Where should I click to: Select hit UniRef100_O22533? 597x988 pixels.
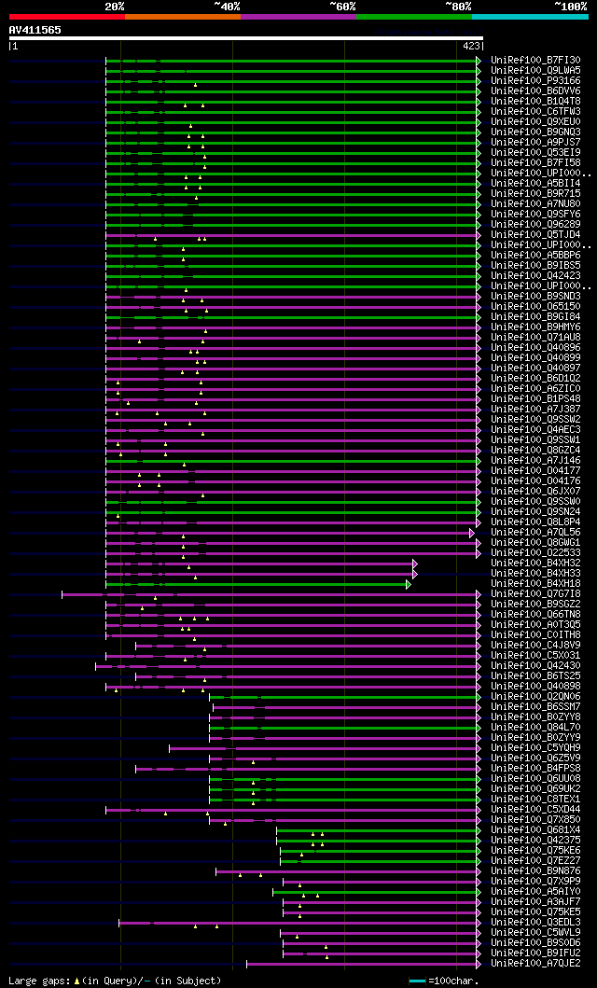tap(536, 553)
